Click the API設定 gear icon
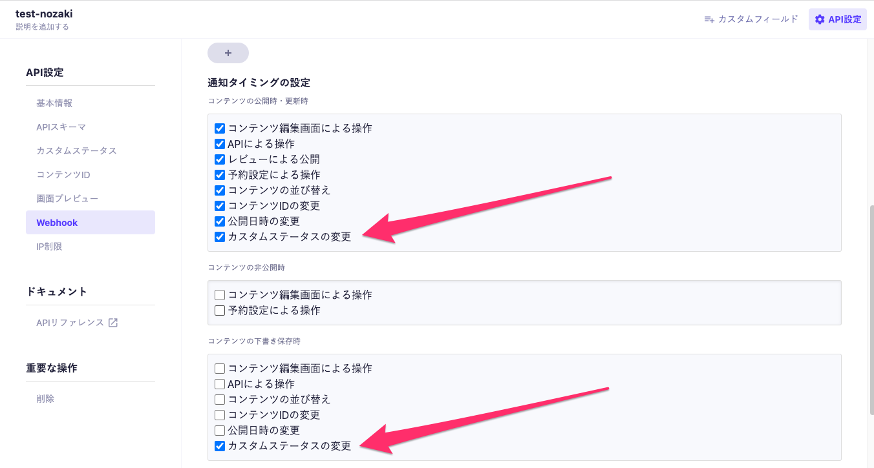The width and height of the screenshot is (874, 468). coord(820,19)
